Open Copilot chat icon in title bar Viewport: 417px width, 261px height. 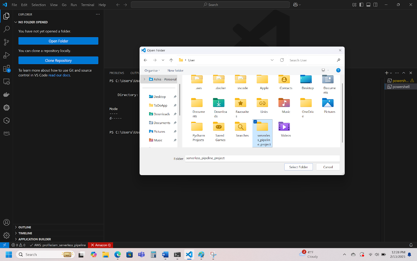click(296, 5)
